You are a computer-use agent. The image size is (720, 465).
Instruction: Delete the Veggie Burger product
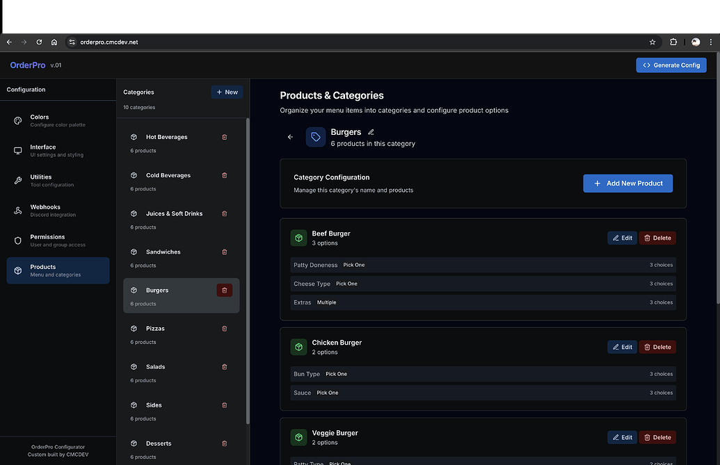pyautogui.click(x=657, y=437)
